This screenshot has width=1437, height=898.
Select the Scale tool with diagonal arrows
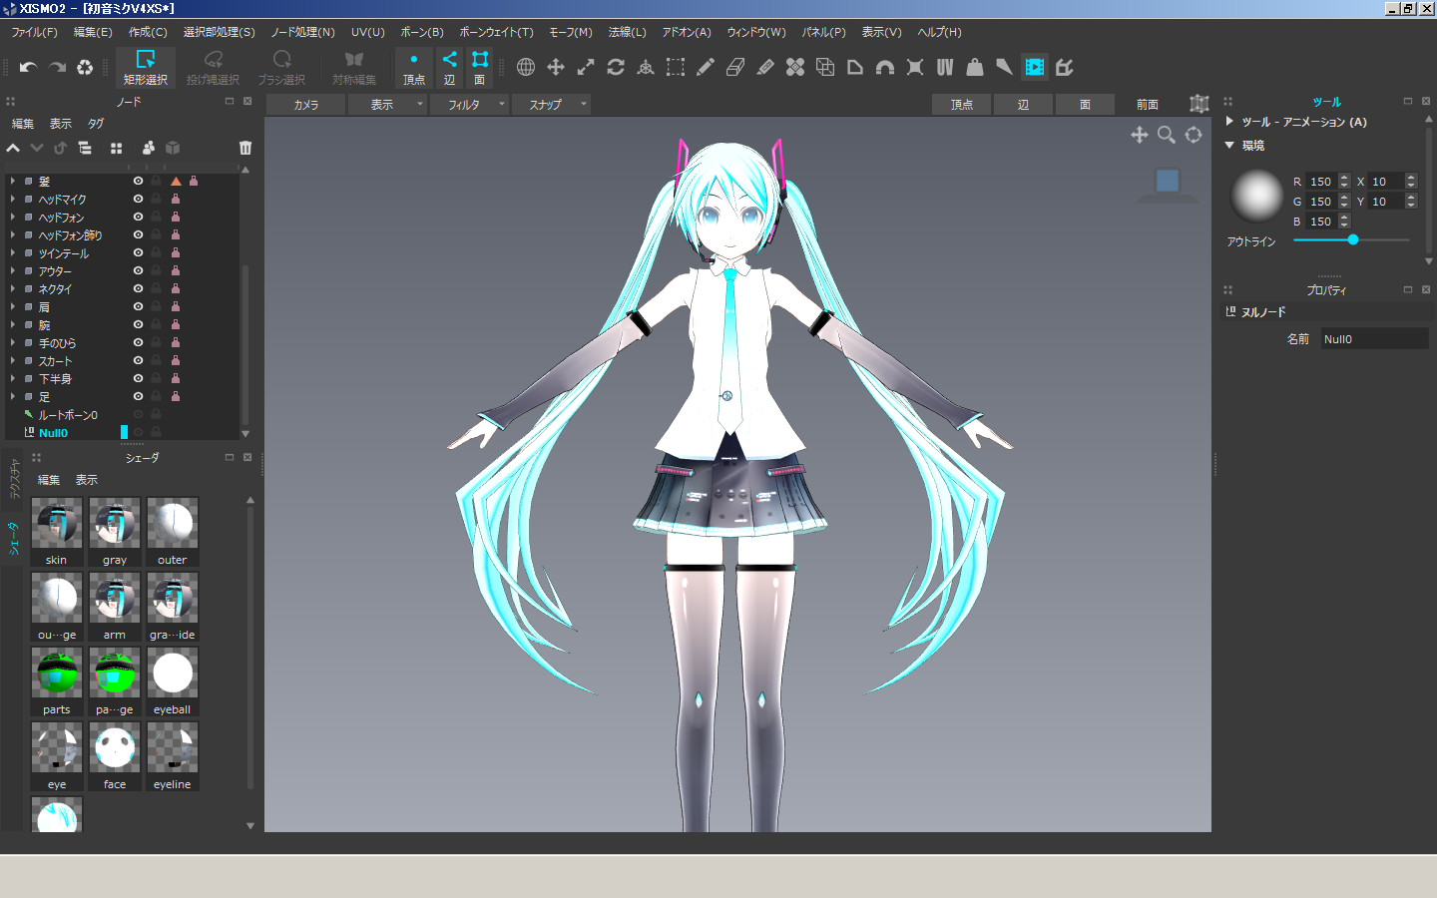point(586,67)
